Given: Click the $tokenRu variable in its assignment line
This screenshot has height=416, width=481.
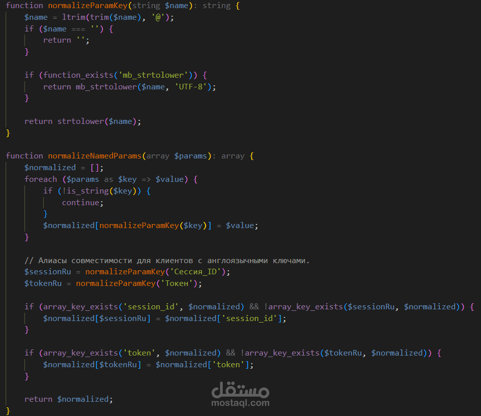Looking at the screenshot, I should (43, 283).
